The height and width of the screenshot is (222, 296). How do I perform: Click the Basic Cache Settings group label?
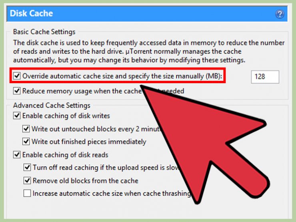point(44,32)
